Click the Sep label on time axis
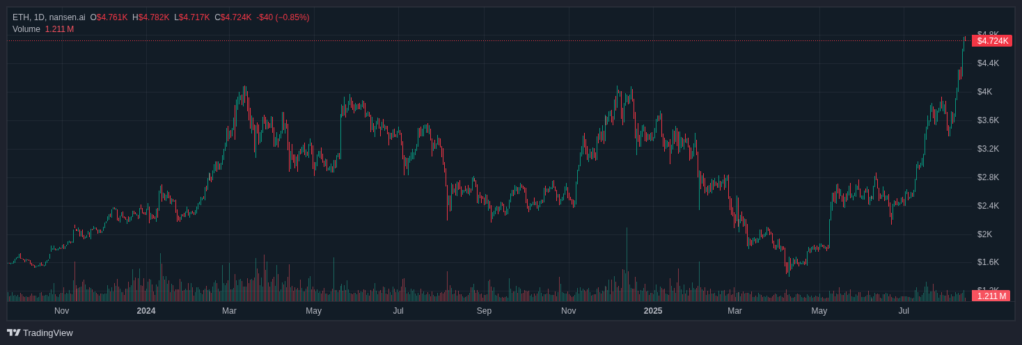This screenshot has height=345, width=1022. [484, 311]
